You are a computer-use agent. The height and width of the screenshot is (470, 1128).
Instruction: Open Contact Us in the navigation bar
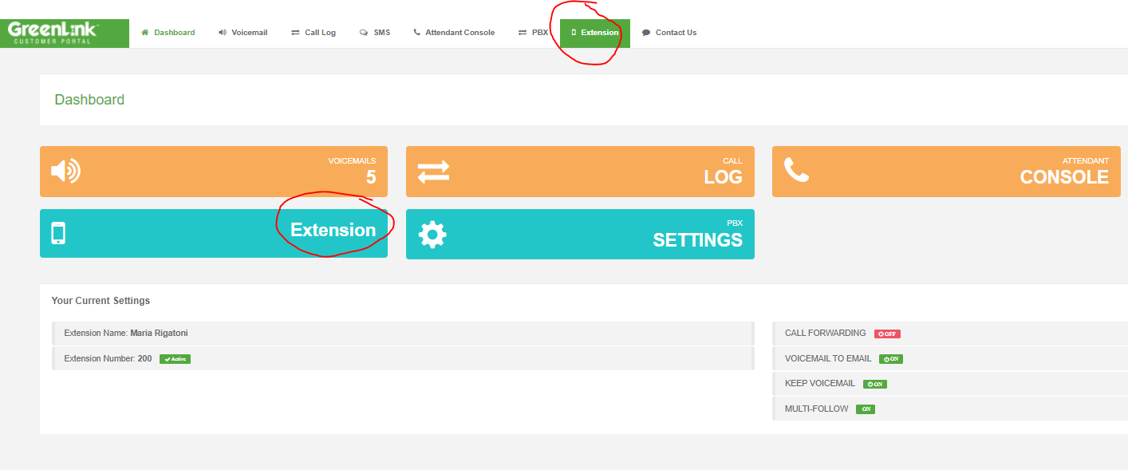tap(669, 33)
